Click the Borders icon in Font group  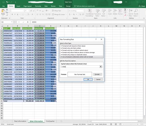(x=23, y=14)
